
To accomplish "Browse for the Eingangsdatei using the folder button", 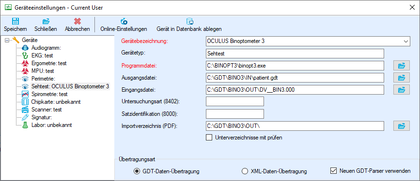I will [401, 90].
